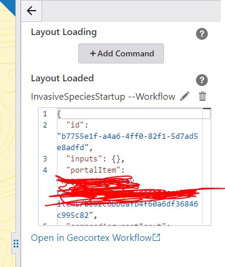Click the Add Command button
The height and width of the screenshot is (267, 225).
(121, 53)
